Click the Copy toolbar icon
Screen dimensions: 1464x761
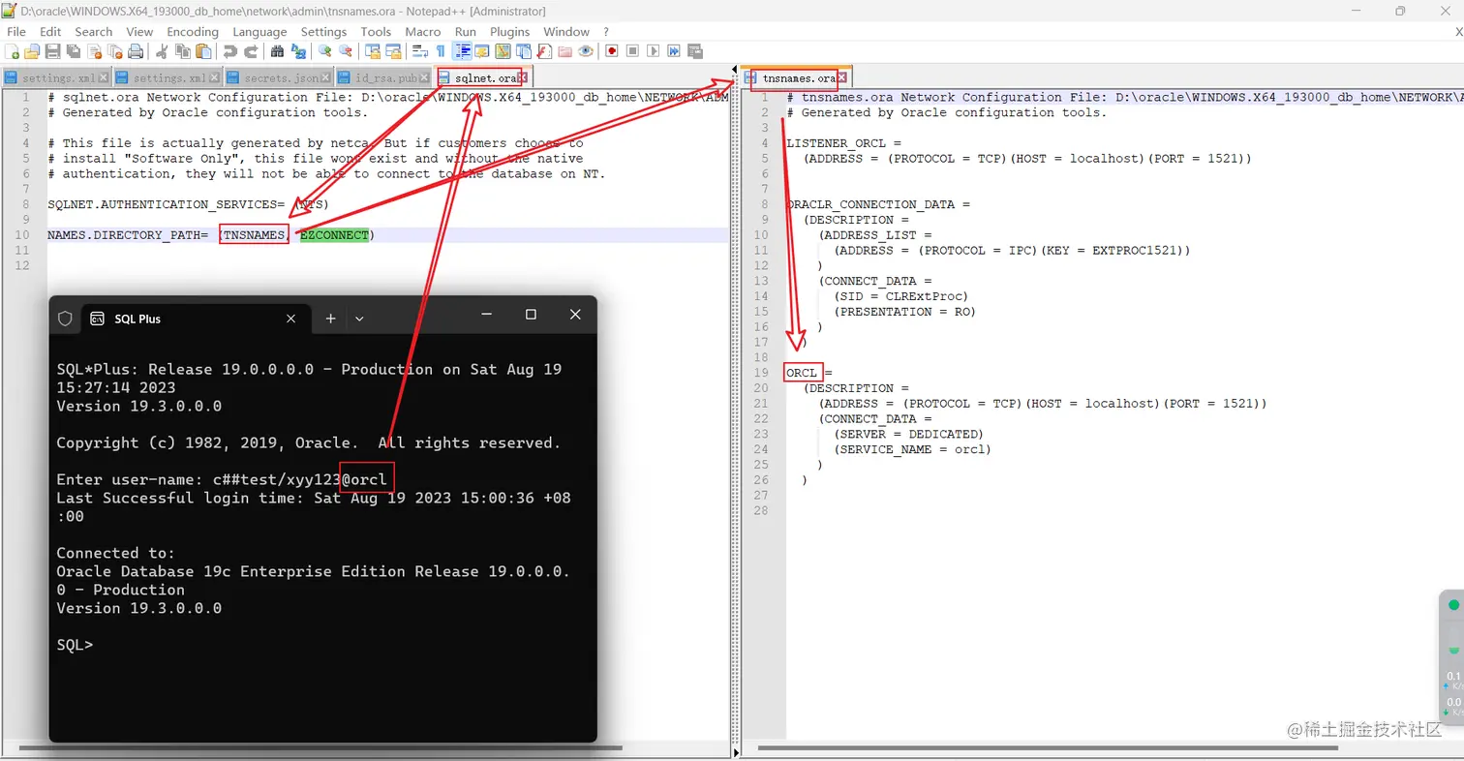[182, 51]
